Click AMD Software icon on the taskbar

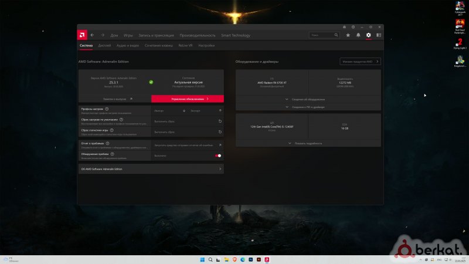(267, 259)
